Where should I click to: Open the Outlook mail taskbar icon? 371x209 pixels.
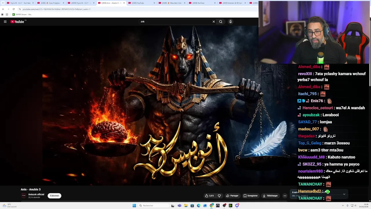pyautogui.click(x=205, y=206)
